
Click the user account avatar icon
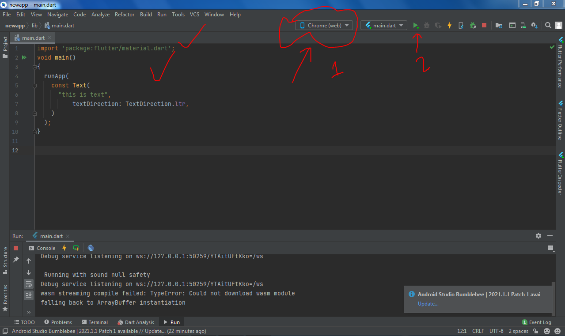tap(558, 26)
